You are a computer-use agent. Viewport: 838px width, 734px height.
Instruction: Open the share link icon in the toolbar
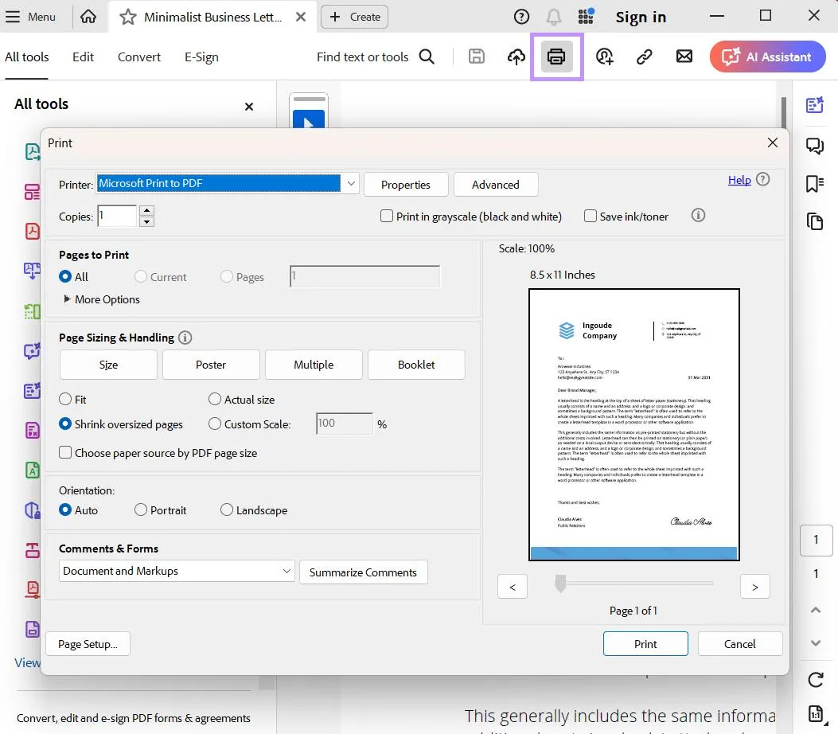pyautogui.click(x=644, y=57)
